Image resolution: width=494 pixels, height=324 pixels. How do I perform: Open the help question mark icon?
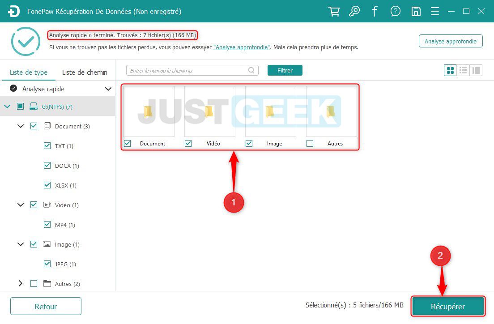[396, 11]
